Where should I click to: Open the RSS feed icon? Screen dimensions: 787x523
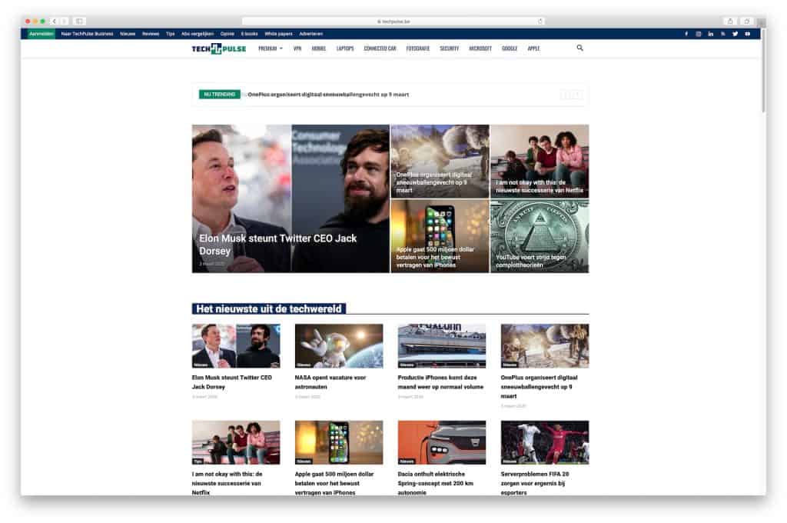(723, 34)
